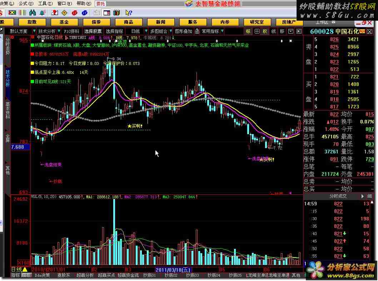Screen dimensions: 378x281
Task: Click the gray printer toolbar icon
Action: (x=97, y=13)
